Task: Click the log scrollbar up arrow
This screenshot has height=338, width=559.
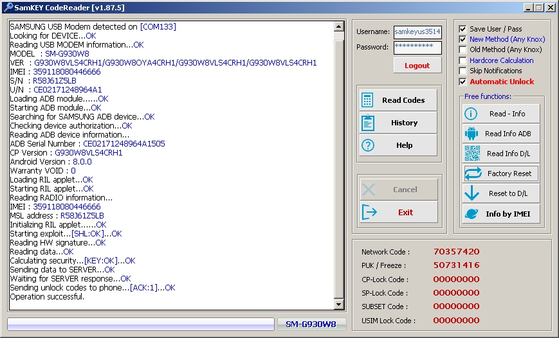Action: 338,26
